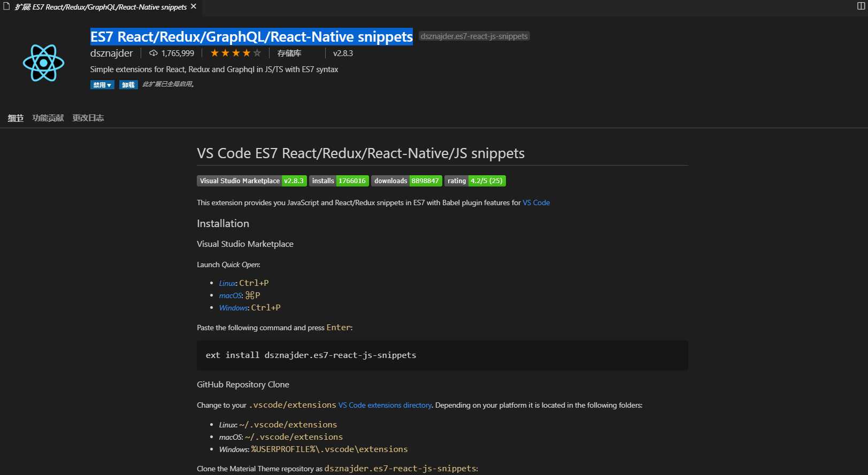The image size is (868, 475).
Task: Open VS Code extensions directory link
Action: (x=385, y=405)
